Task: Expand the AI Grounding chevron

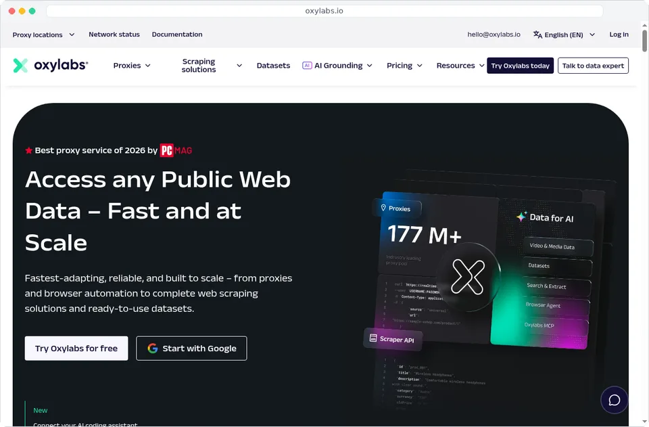Action: point(370,66)
